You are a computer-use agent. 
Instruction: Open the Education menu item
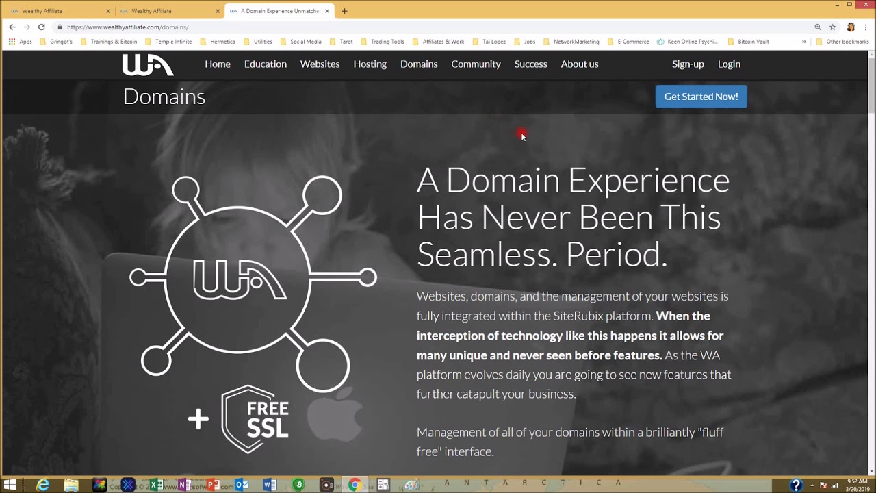(266, 64)
